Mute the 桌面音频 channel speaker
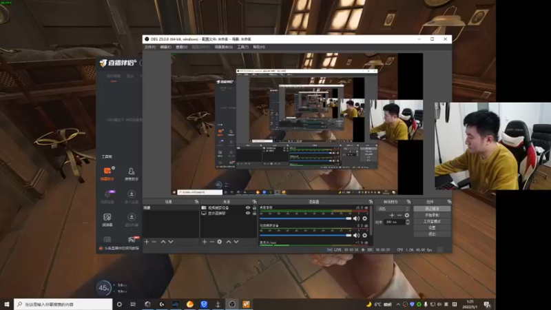The image size is (551, 310). coord(356,218)
